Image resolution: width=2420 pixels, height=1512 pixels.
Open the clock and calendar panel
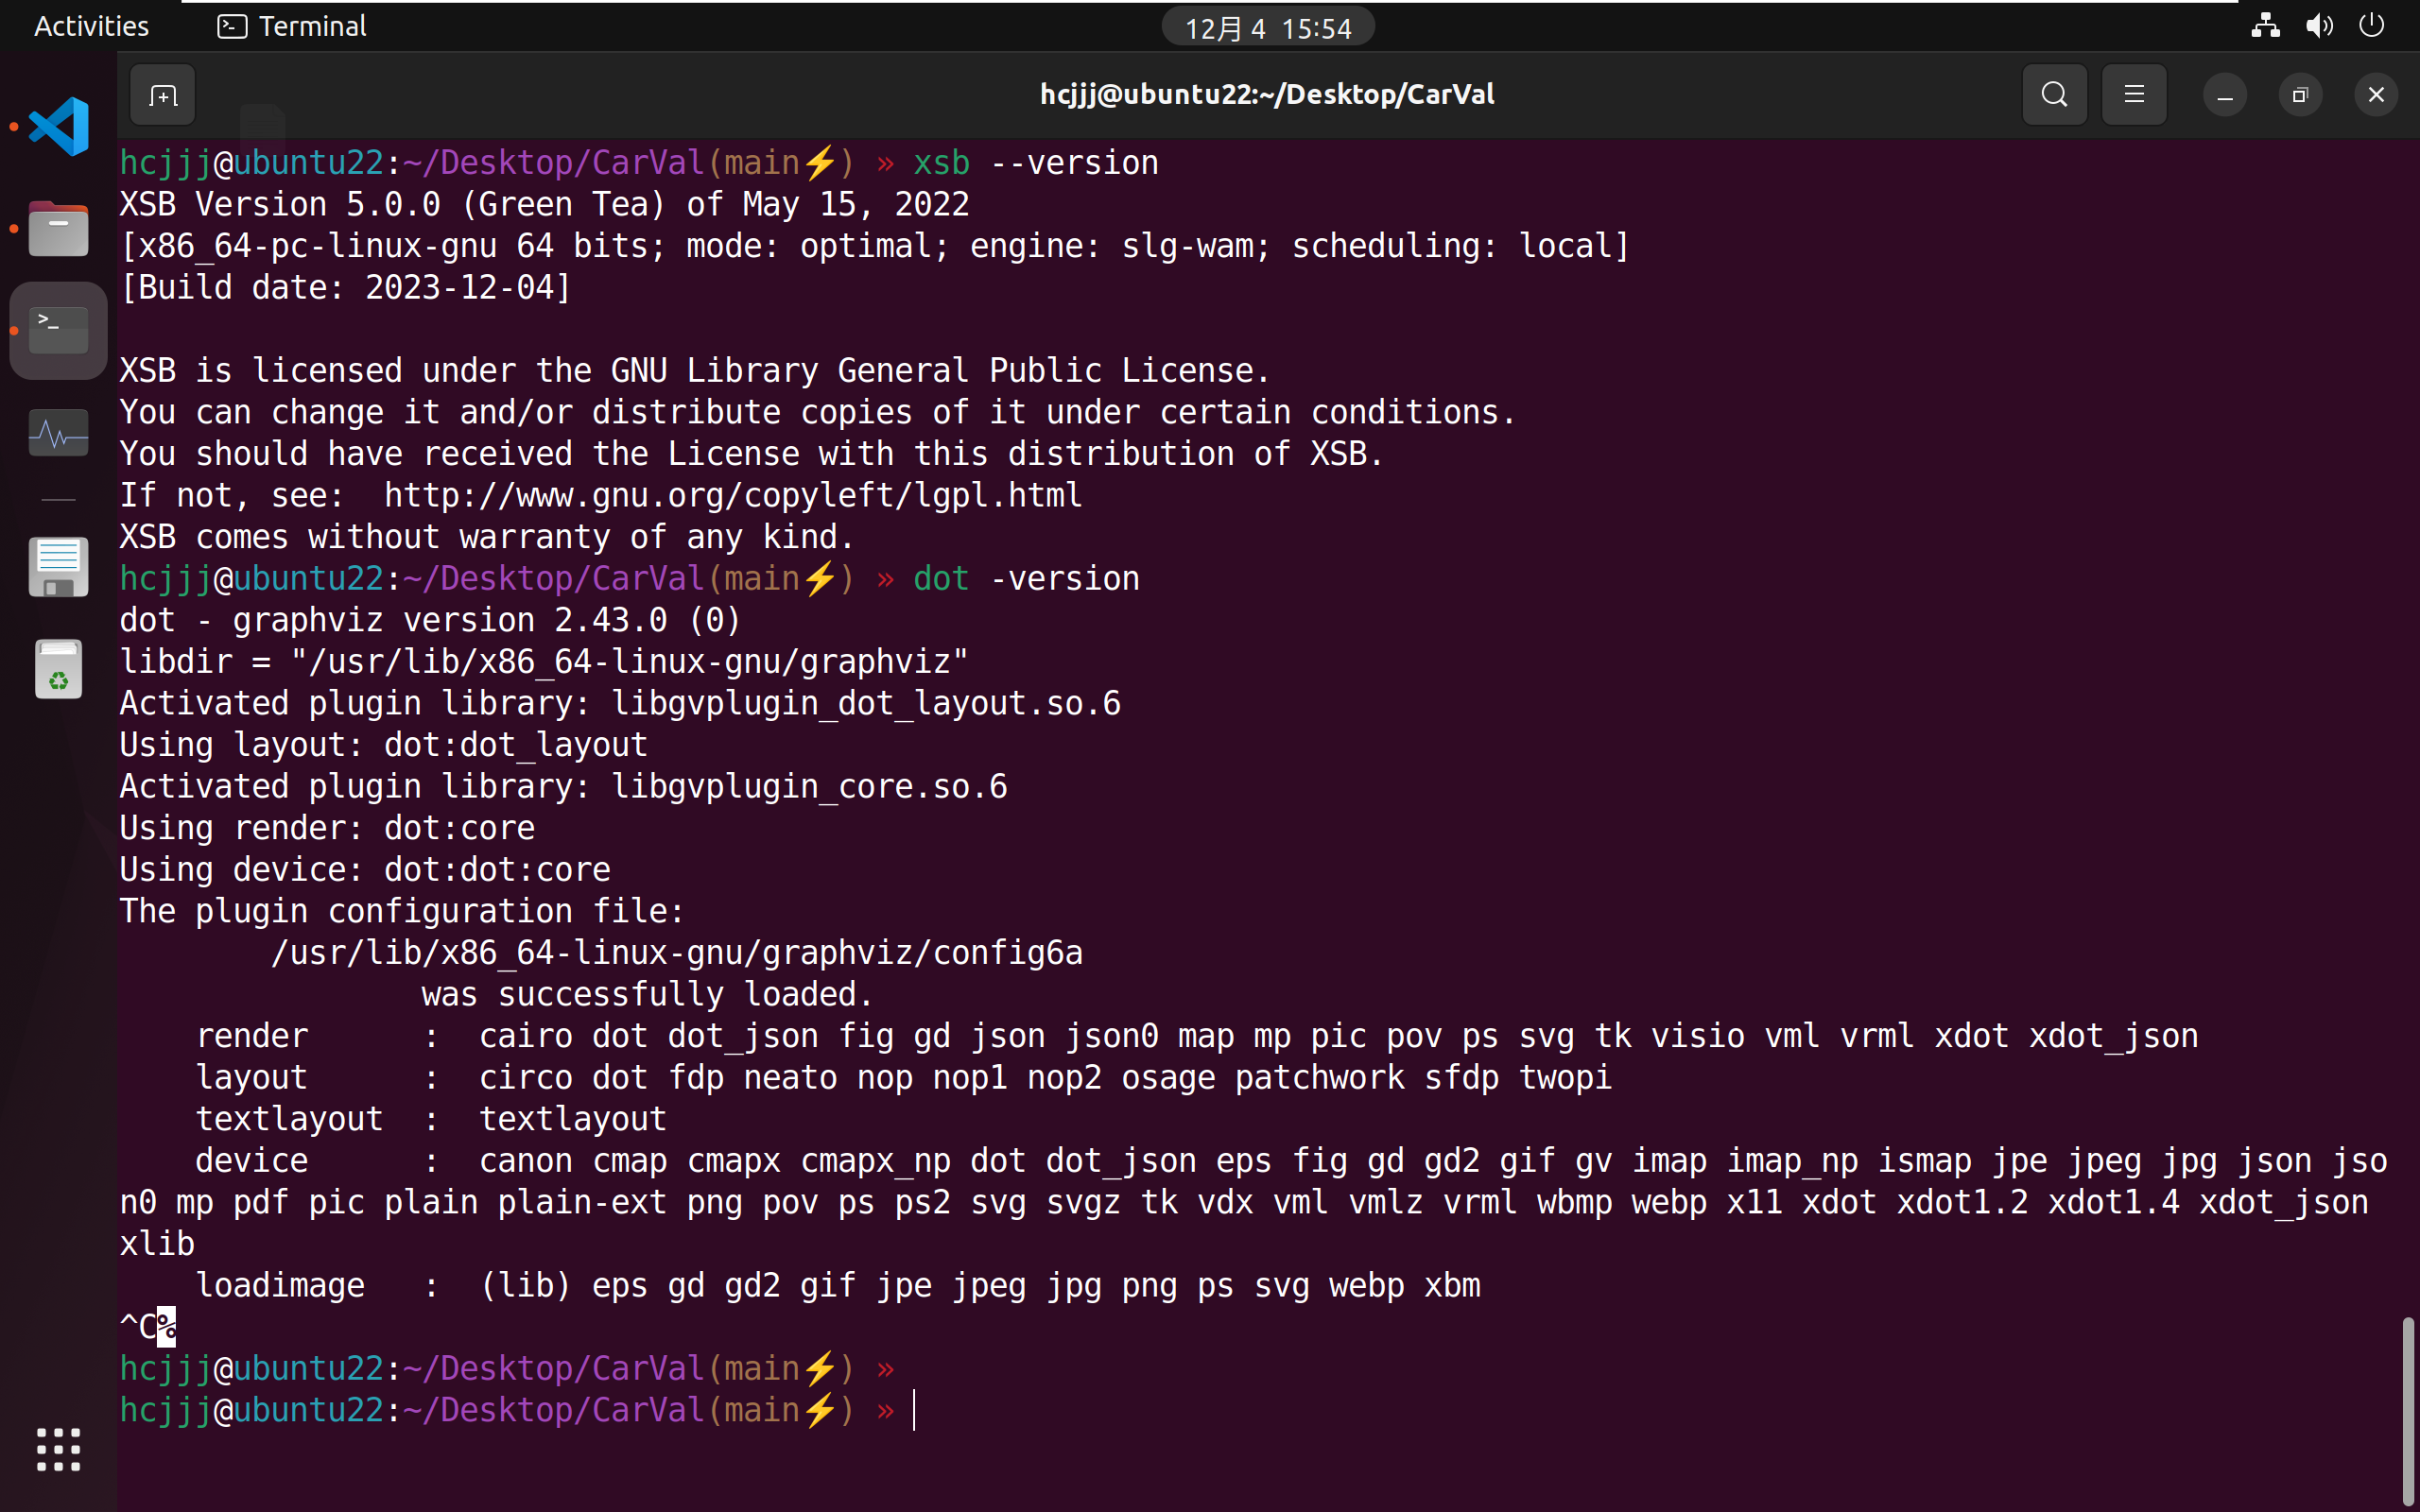pyautogui.click(x=1267, y=27)
